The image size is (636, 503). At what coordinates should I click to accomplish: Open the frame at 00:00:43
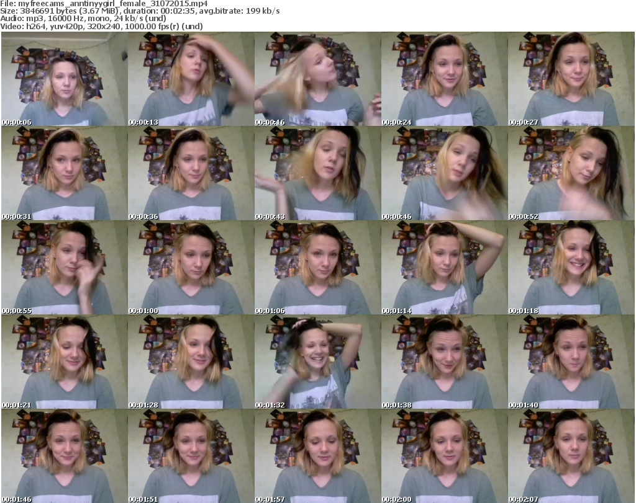(317, 173)
